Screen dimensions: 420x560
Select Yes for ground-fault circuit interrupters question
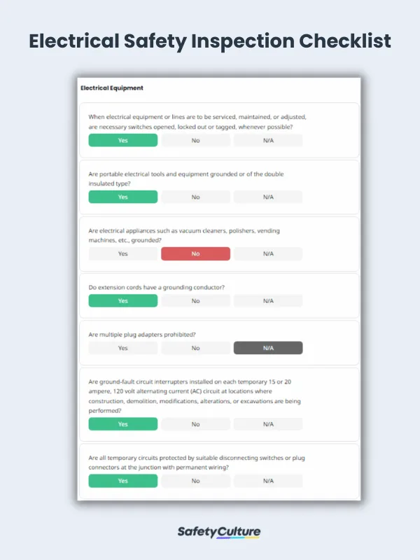(x=123, y=424)
